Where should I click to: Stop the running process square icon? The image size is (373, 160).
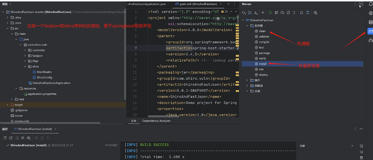point(23,138)
